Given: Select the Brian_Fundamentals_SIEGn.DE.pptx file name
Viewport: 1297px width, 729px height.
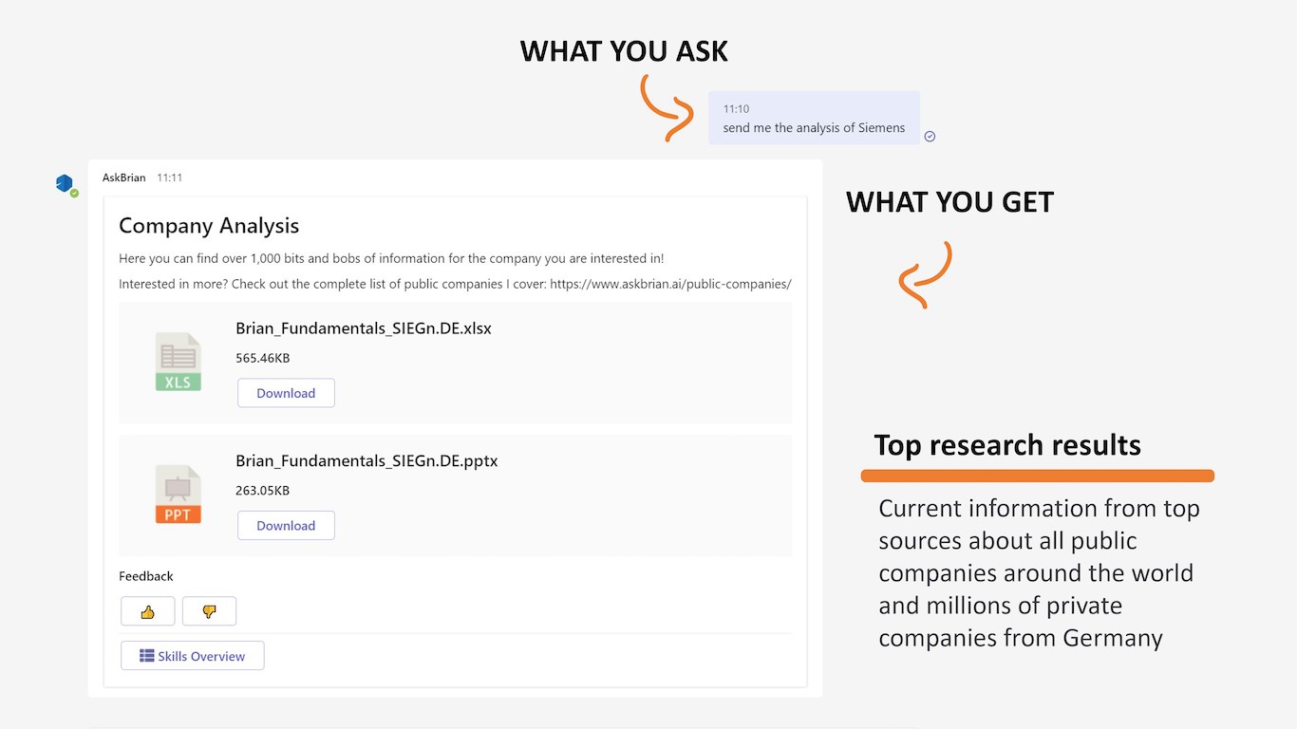Looking at the screenshot, I should 367,461.
